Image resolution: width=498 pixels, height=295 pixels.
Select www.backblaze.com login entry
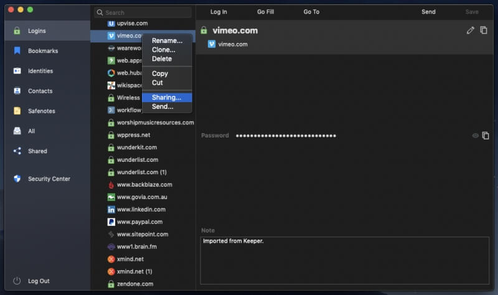tap(143, 184)
